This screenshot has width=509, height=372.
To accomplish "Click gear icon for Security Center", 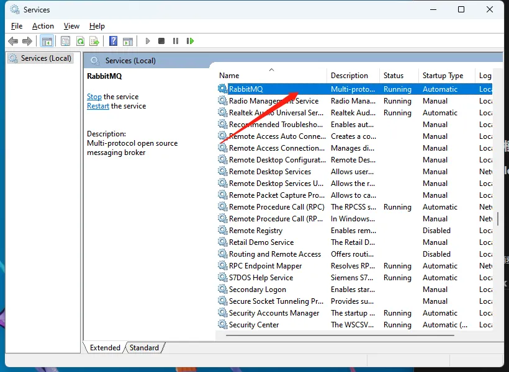I will coord(222,324).
